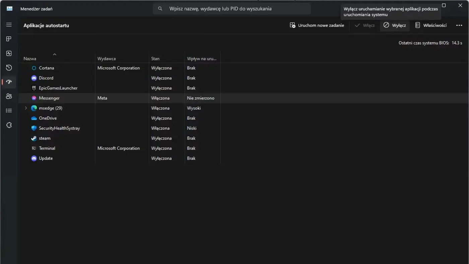
Task: Click Brak impact in Cortana row
Action: pos(191,68)
